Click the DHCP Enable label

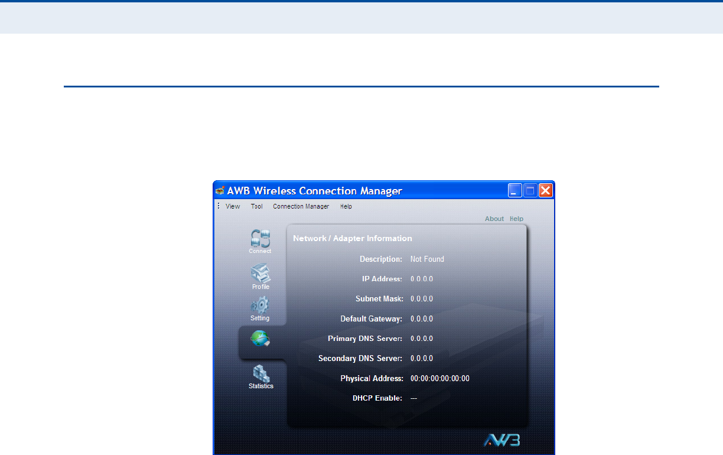point(377,398)
